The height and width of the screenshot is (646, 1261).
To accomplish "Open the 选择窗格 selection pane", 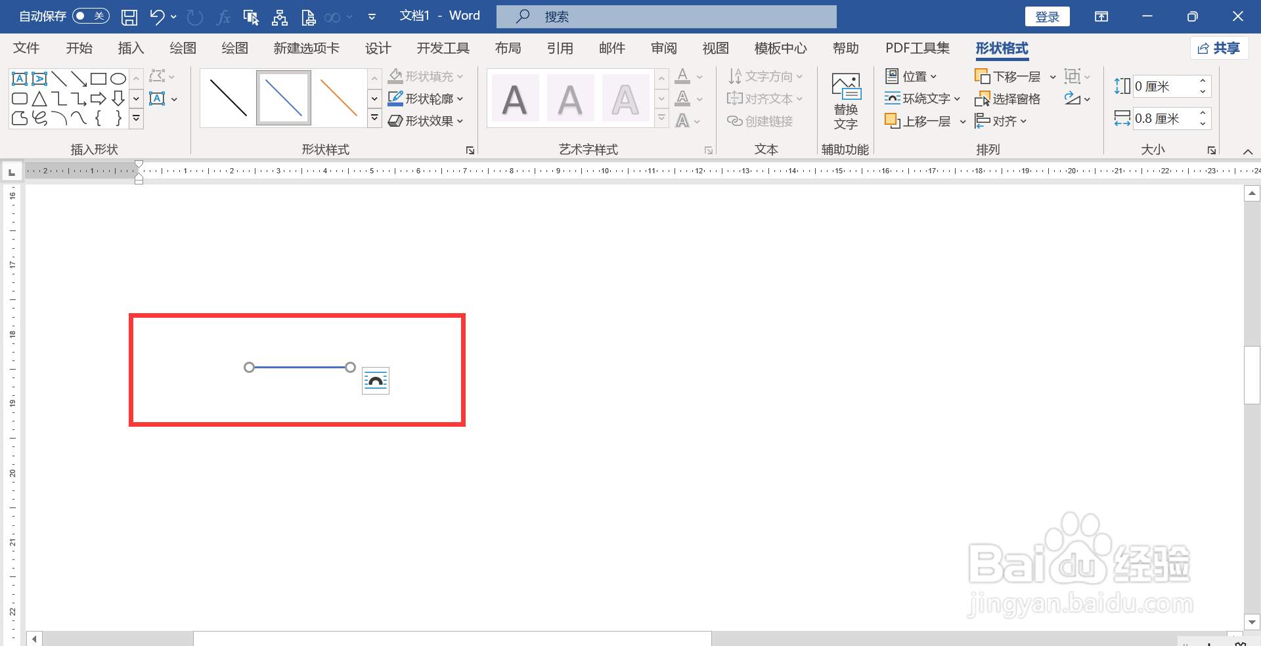I will (x=1008, y=98).
